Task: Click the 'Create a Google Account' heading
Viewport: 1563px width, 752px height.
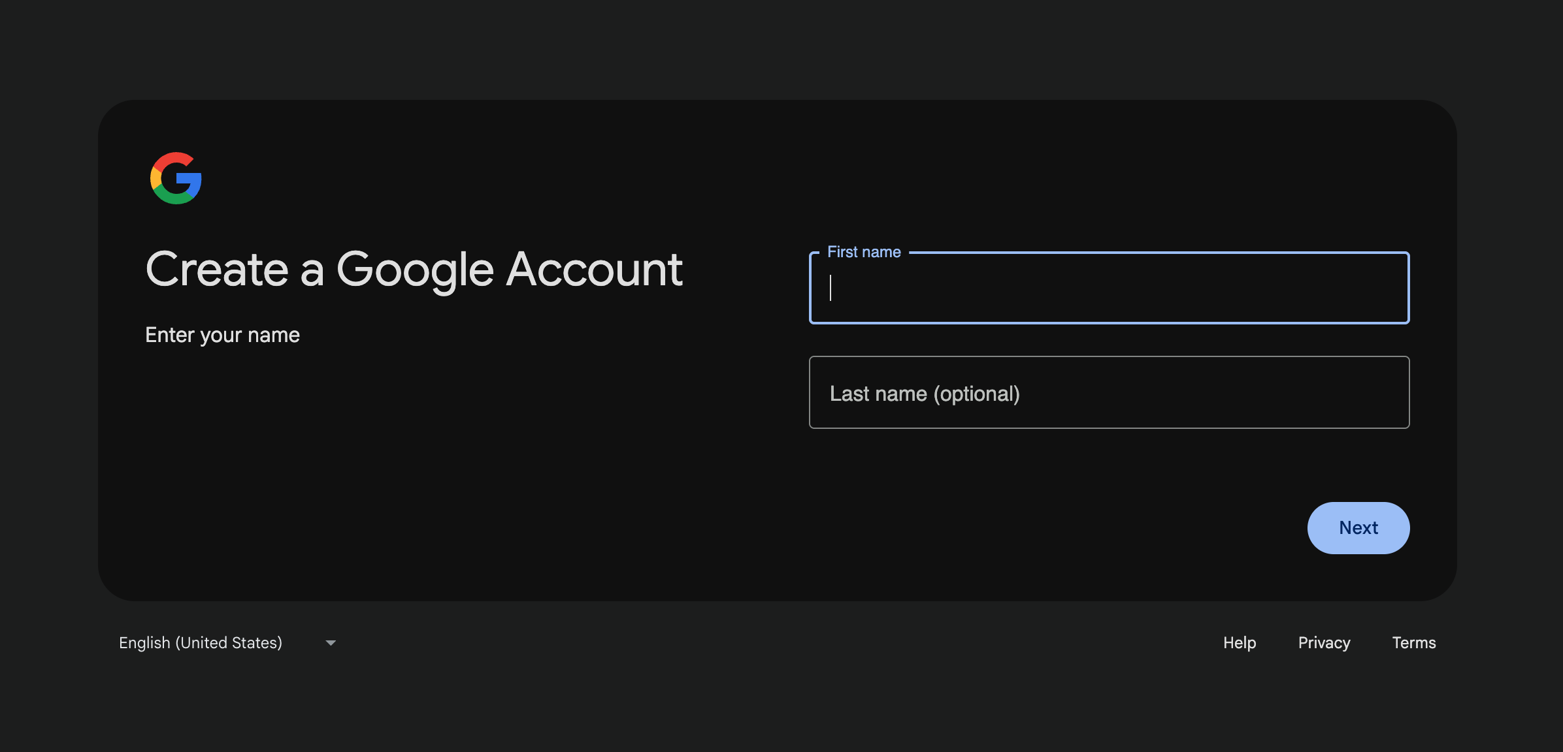Action: [x=414, y=270]
